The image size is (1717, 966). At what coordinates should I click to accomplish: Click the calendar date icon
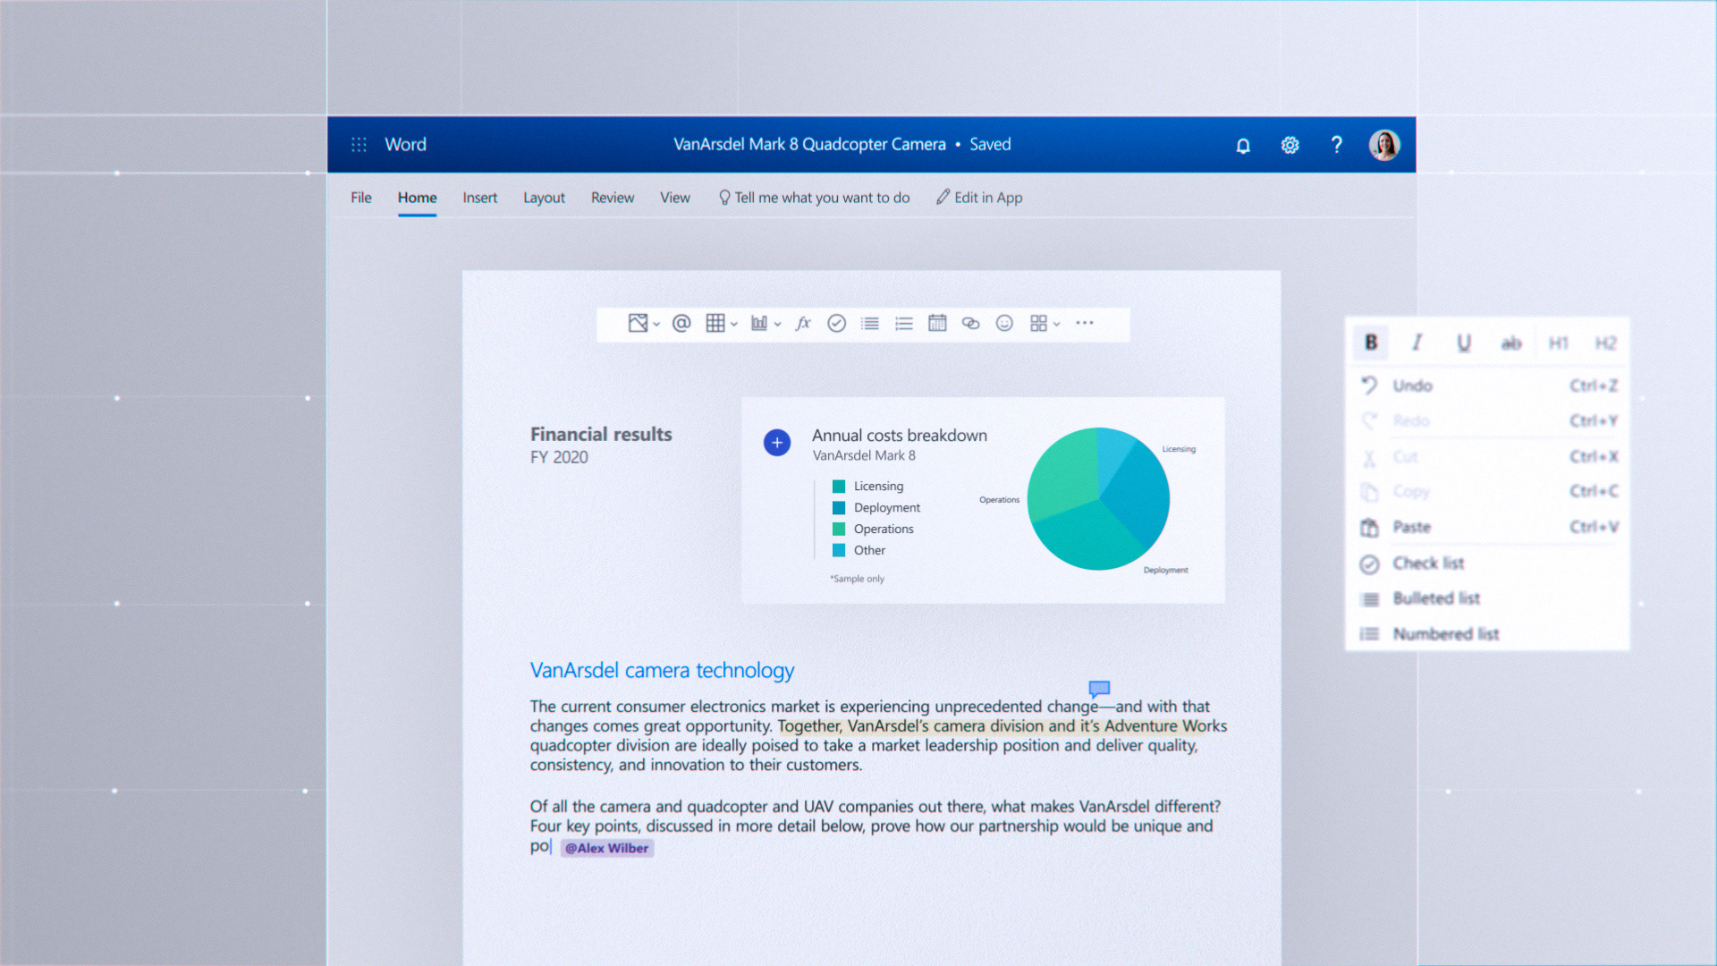[937, 324]
